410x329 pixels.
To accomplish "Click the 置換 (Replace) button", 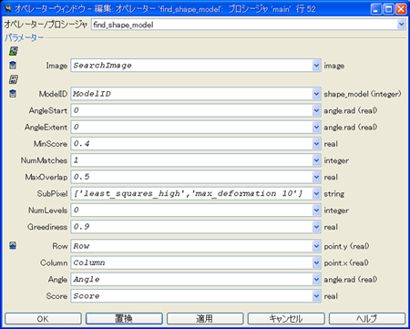I will 124,319.
